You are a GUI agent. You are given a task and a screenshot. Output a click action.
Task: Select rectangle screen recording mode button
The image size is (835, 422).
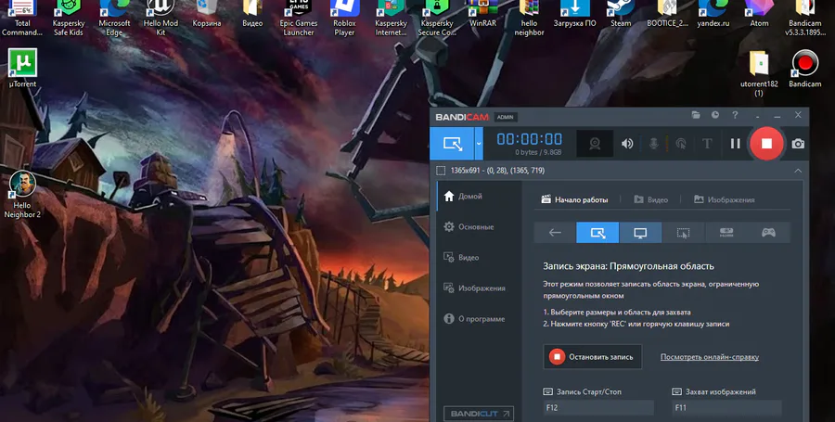pos(452,144)
